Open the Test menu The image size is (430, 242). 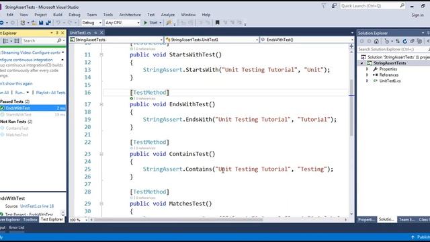pyautogui.click(x=150, y=15)
